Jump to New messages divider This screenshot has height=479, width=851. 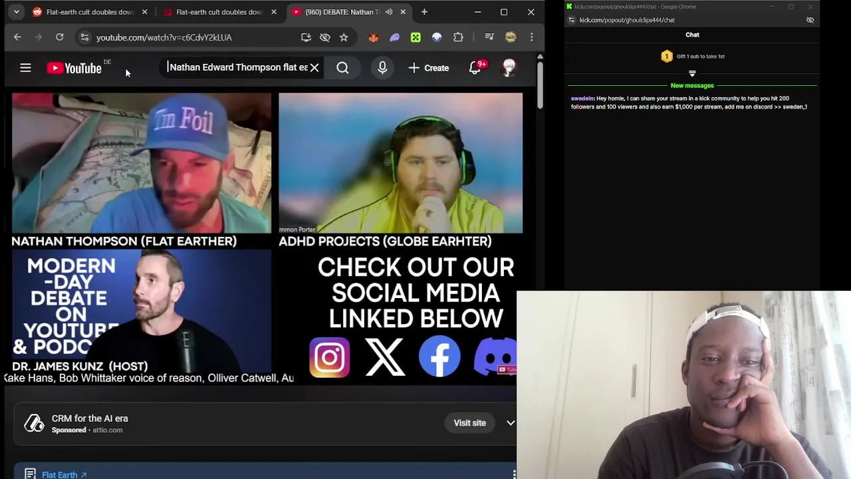point(692,86)
